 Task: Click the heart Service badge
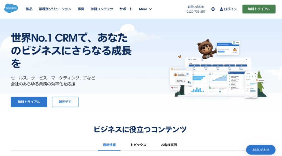[175, 88]
